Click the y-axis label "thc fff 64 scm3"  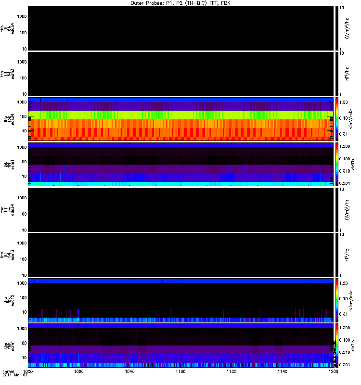click(7, 256)
